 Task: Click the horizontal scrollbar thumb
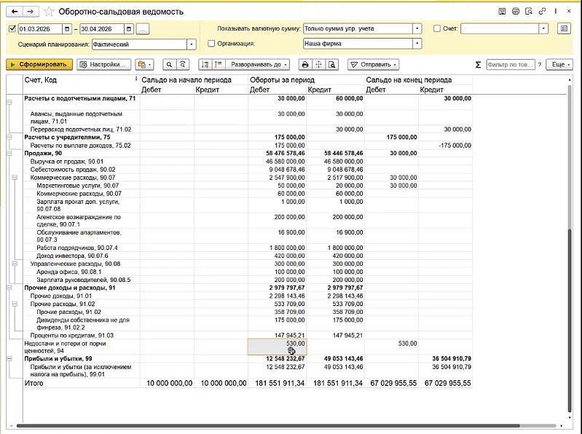[x=268, y=426]
